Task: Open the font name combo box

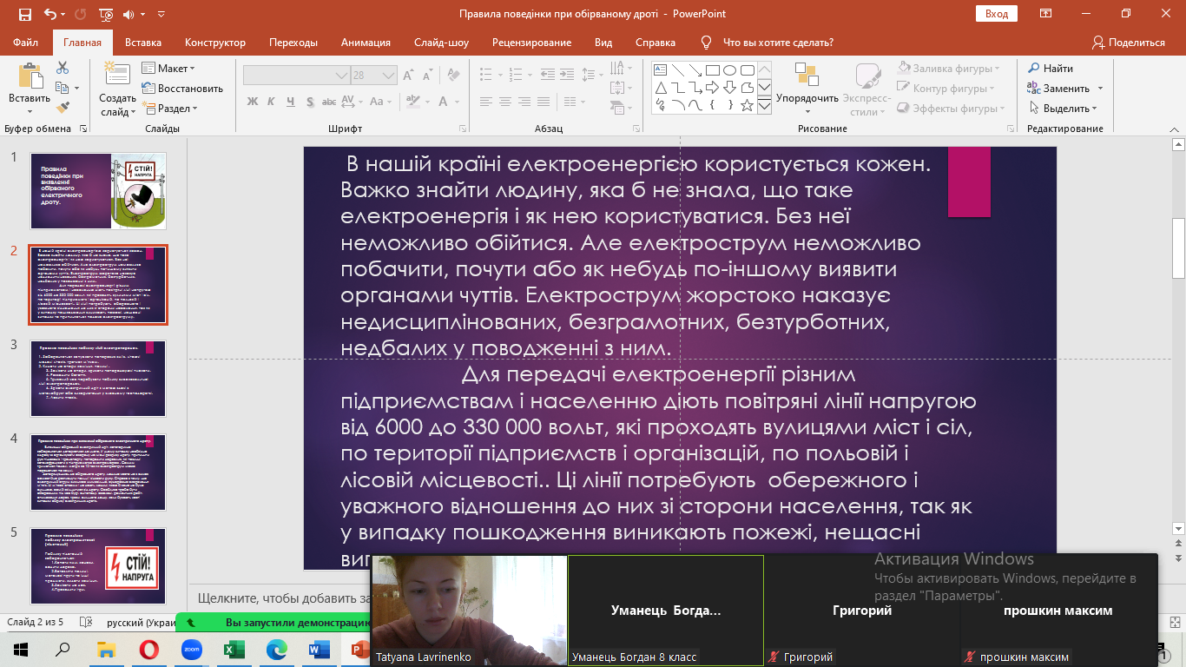Action: (x=295, y=76)
